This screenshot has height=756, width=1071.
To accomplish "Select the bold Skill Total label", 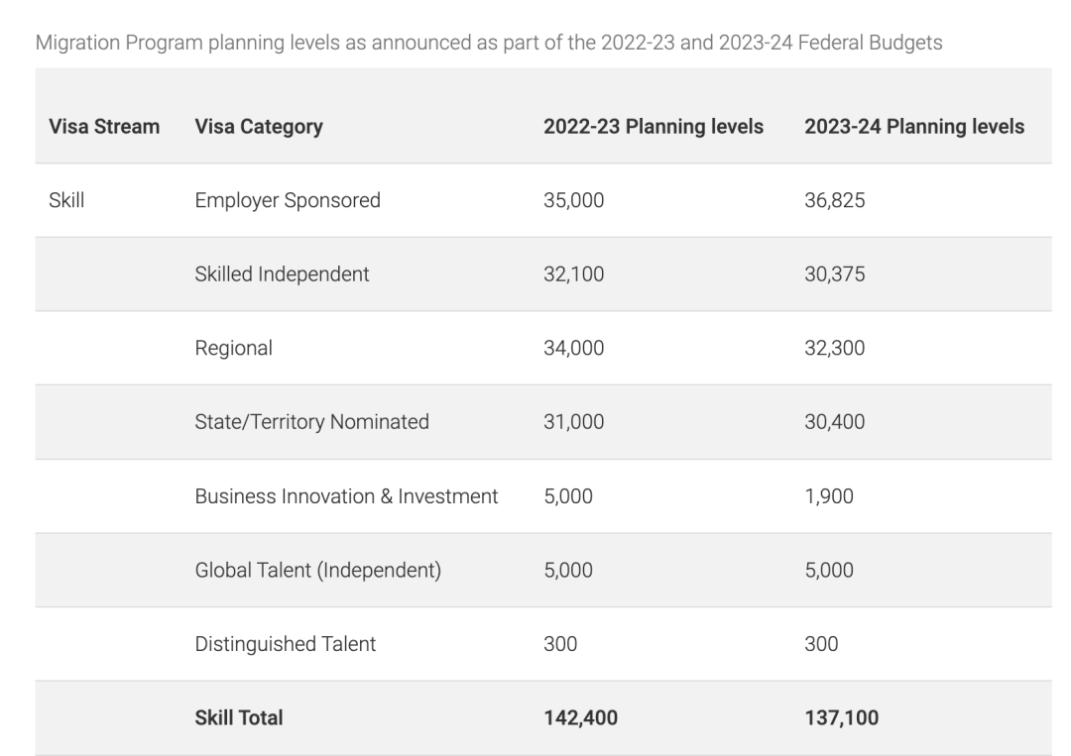I will click(238, 717).
